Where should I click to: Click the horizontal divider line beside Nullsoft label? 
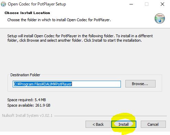(x=111, y=116)
